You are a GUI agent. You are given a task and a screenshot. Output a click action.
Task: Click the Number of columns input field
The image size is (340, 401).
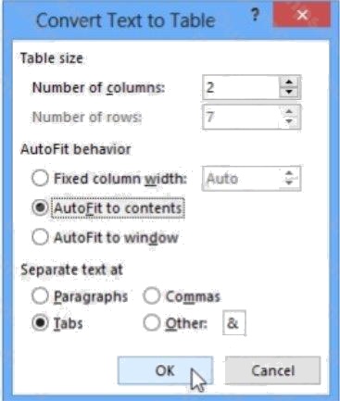click(241, 87)
